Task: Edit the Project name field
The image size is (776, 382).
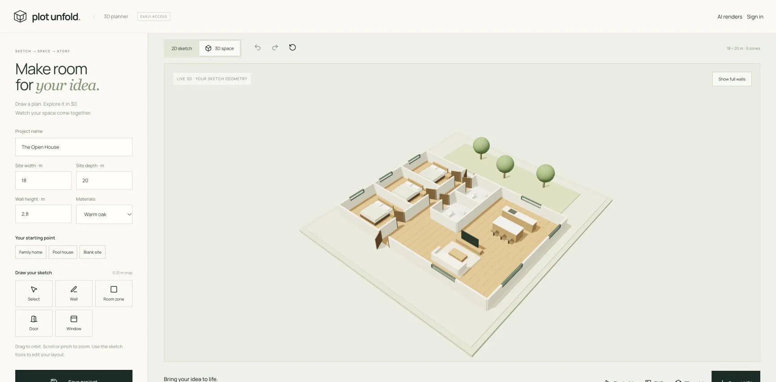Action: (74, 147)
